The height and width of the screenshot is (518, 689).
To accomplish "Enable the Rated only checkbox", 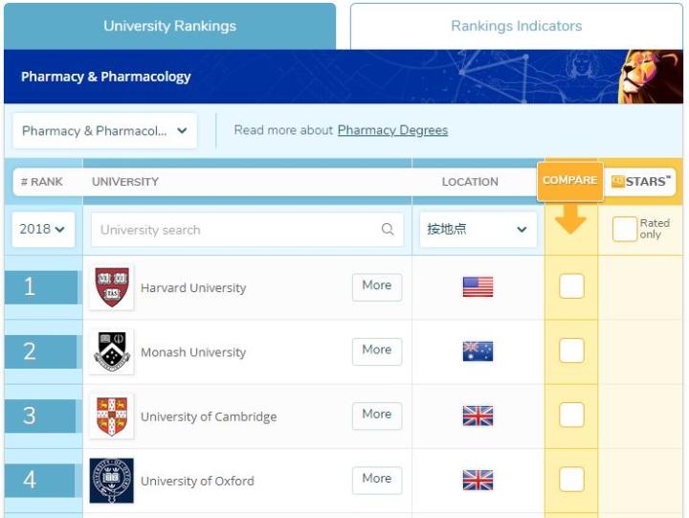I will (x=624, y=229).
